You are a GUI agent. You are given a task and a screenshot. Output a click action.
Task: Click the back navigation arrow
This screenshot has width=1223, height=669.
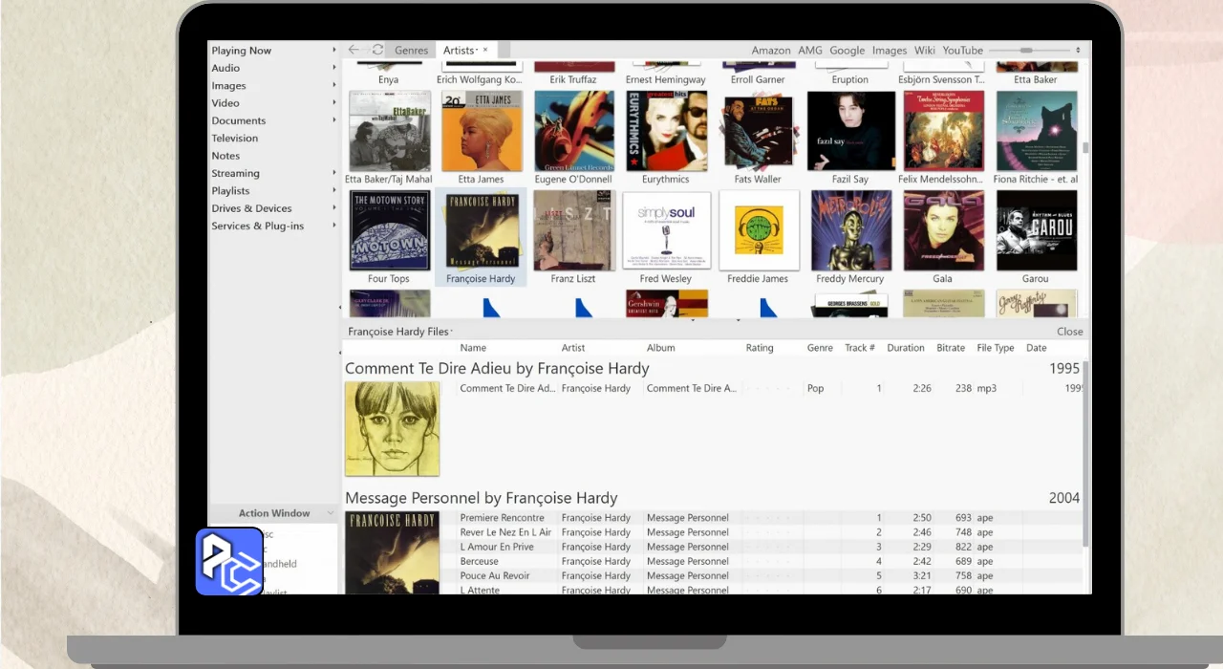coord(354,50)
